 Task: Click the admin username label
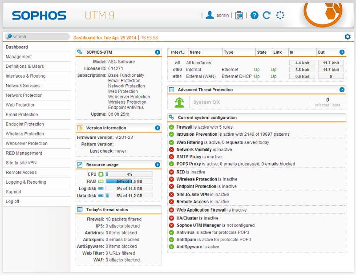coord(222,16)
